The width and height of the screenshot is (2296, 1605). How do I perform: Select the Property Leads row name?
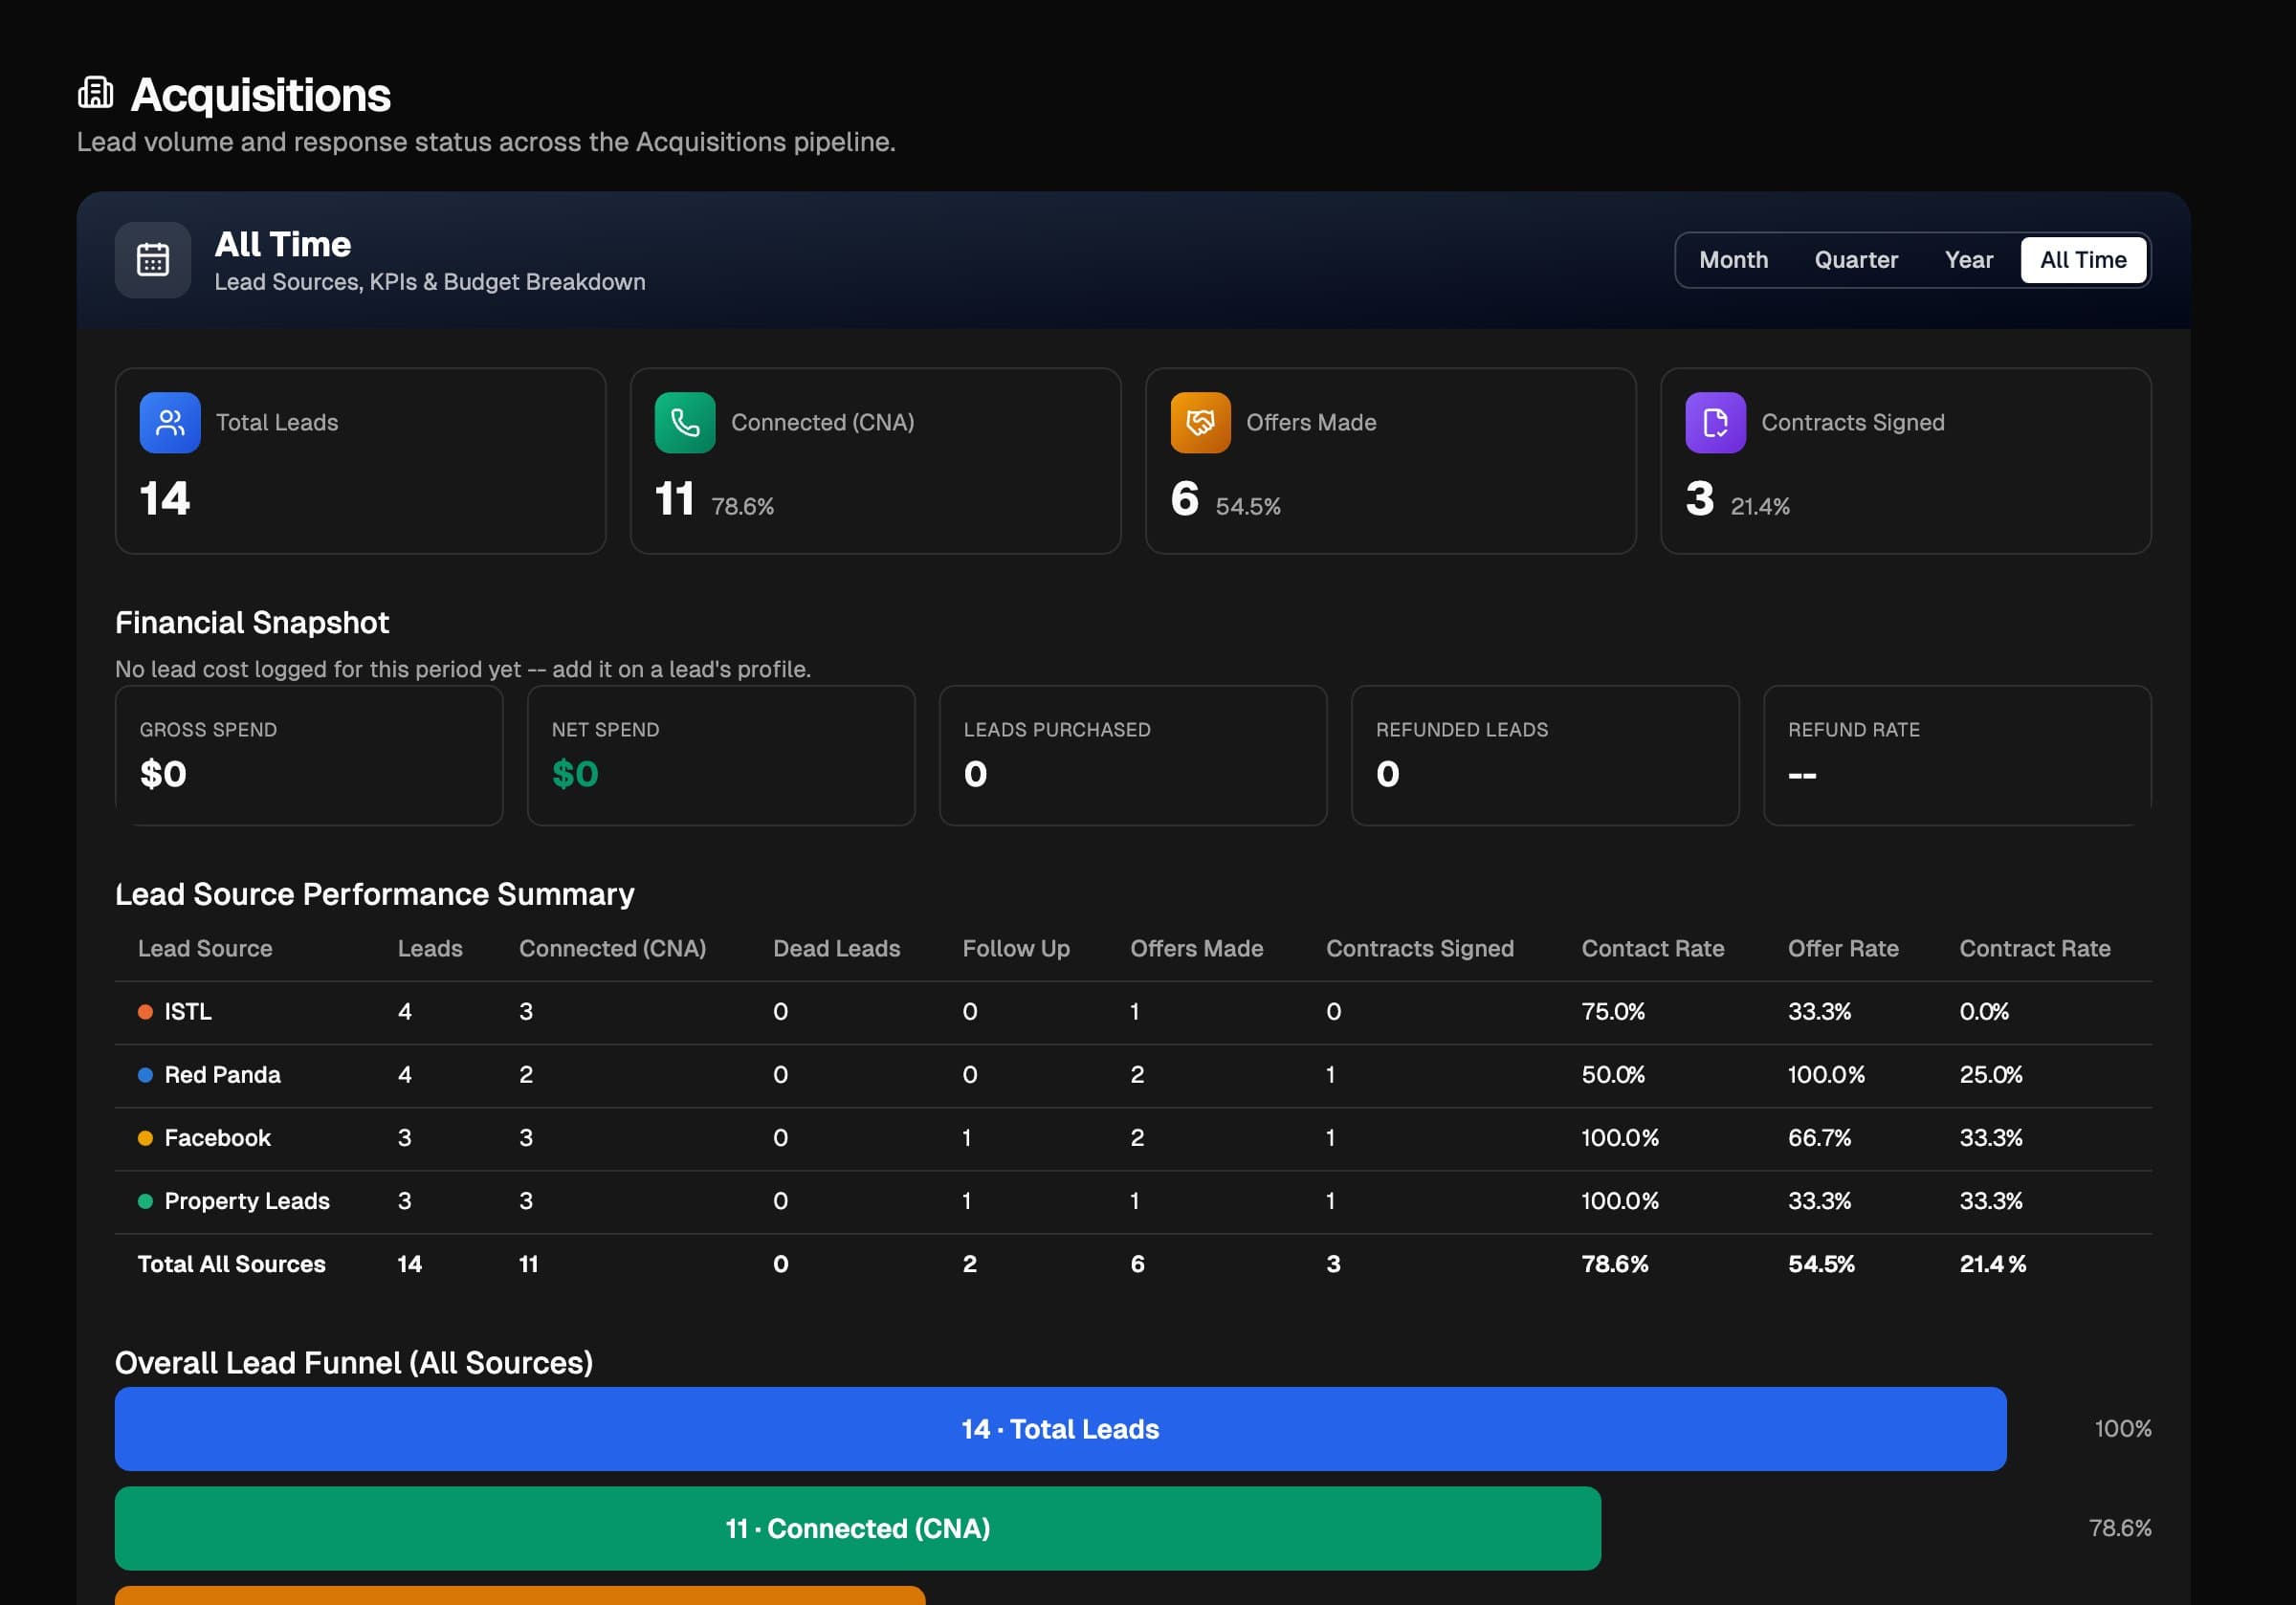click(247, 1201)
